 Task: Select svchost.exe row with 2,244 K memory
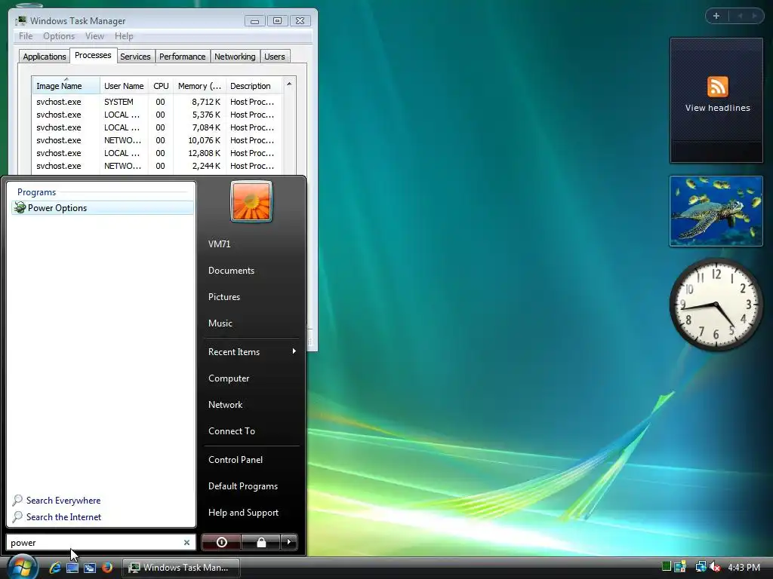pyautogui.click(x=157, y=166)
